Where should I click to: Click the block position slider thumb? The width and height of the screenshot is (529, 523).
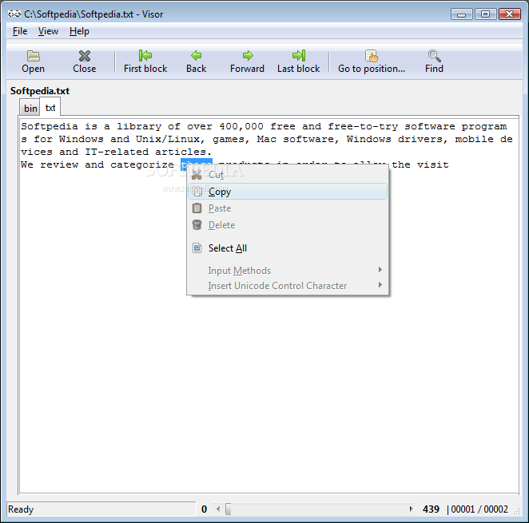tap(229, 509)
